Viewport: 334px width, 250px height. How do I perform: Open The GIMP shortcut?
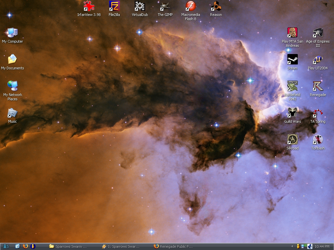click(165, 6)
